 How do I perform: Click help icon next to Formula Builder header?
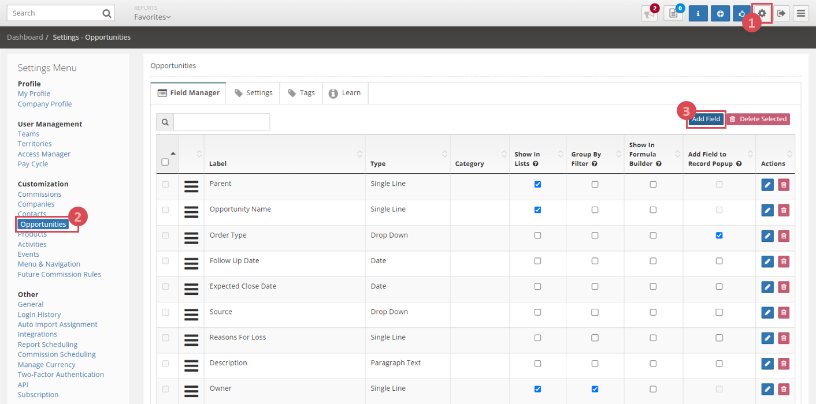pyautogui.click(x=658, y=164)
